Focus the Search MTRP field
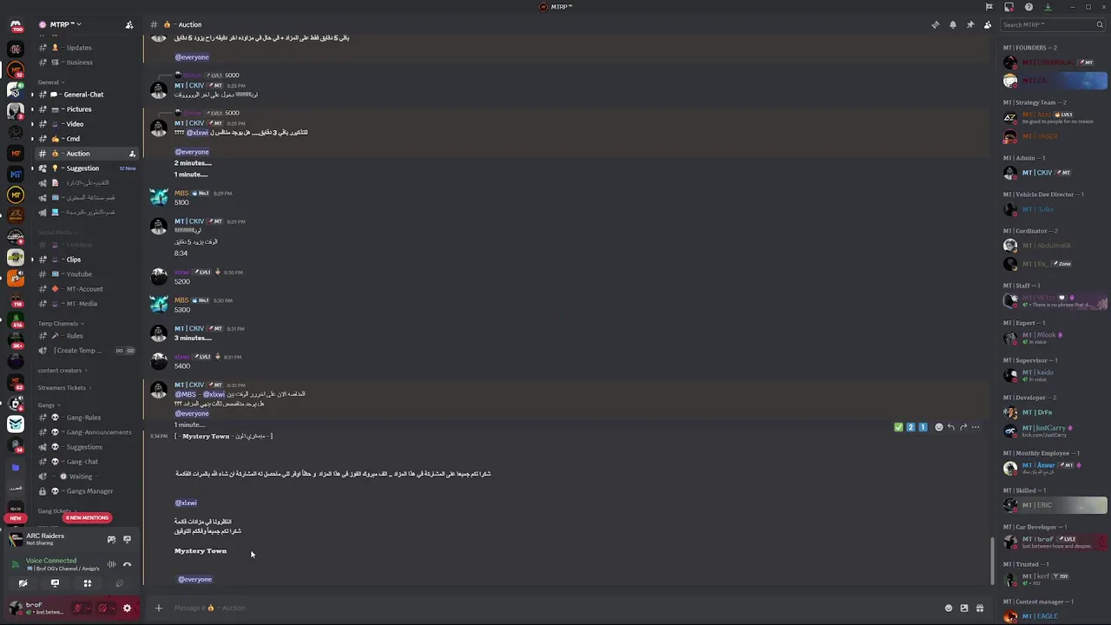Screen dimensions: 1111x625 [1046, 24]
